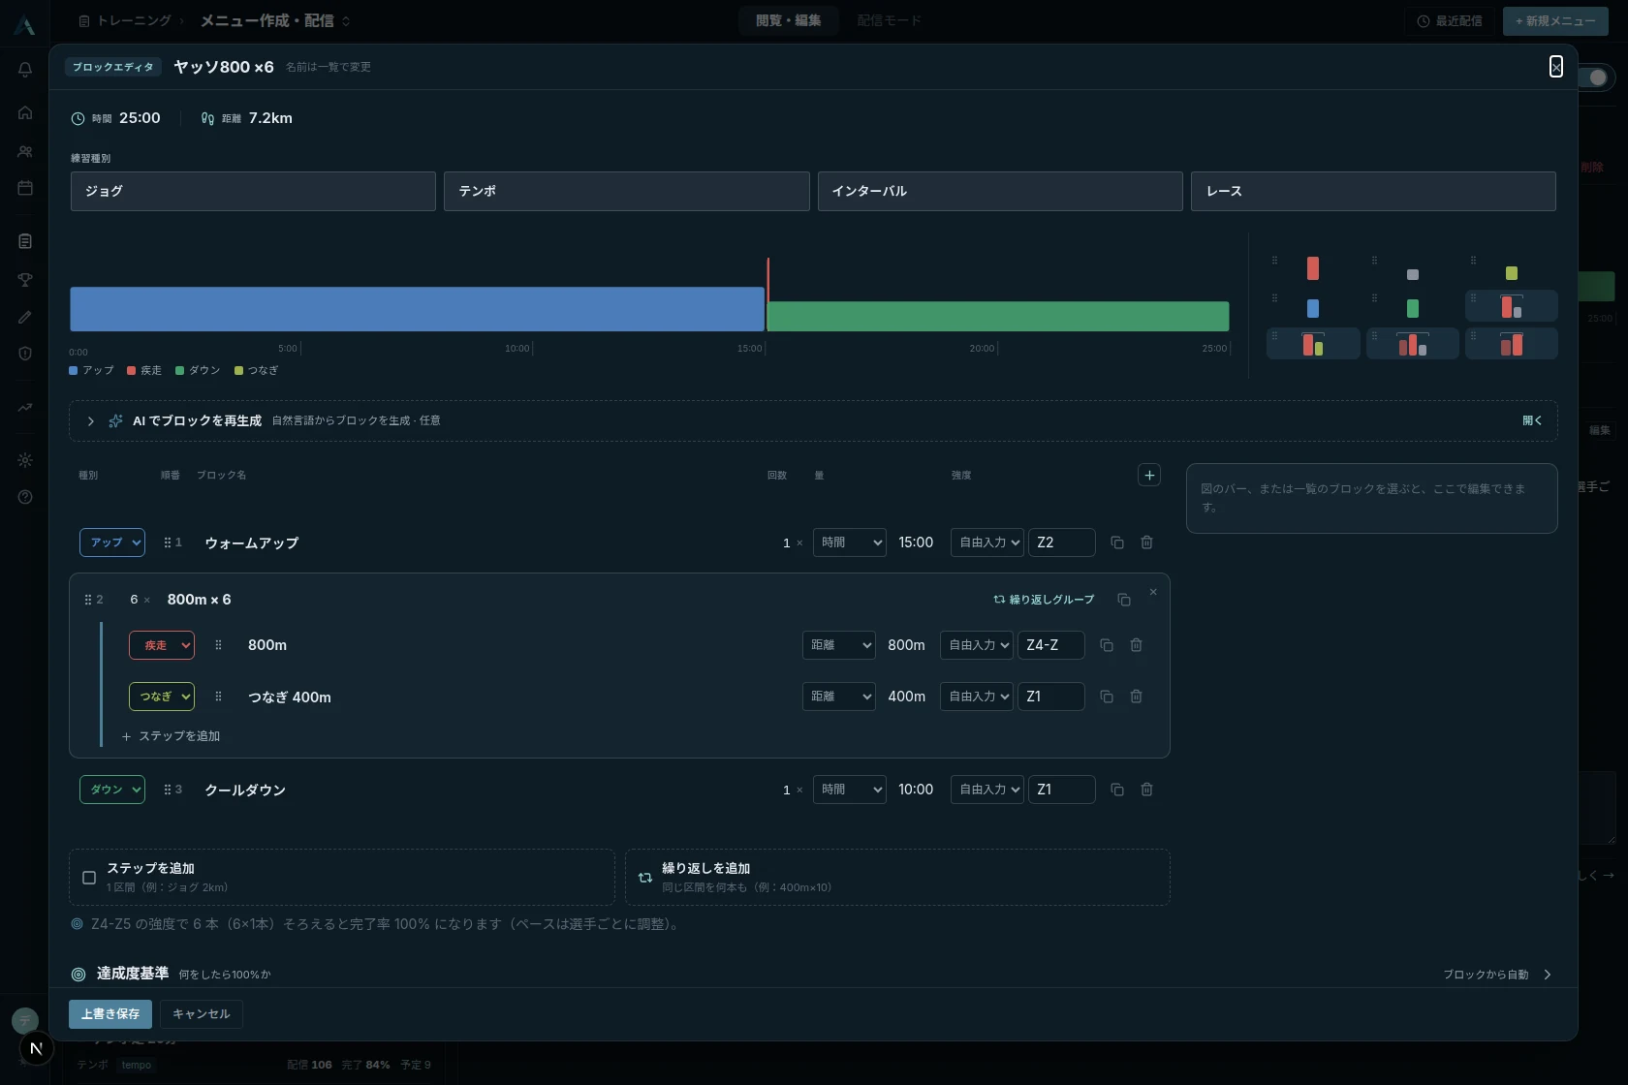Click the キャンセル button
The height and width of the screenshot is (1085, 1628).
[202, 1014]
